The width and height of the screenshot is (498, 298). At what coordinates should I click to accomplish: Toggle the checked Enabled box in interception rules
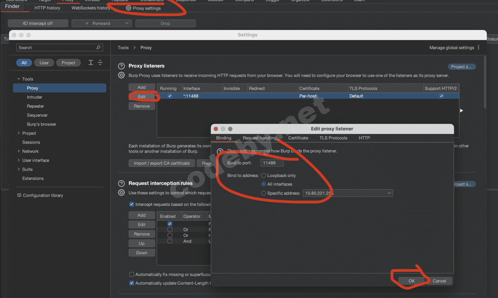point(170,223)
